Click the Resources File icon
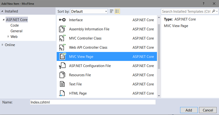 62,75
